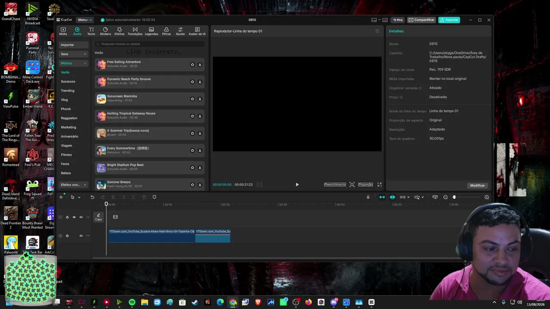Play the timeline preview

pos(297,185)
